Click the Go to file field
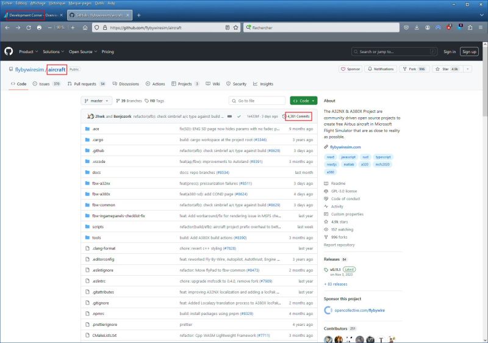The width and height of the screenshot is (488, 343). [x=257, y=101]
